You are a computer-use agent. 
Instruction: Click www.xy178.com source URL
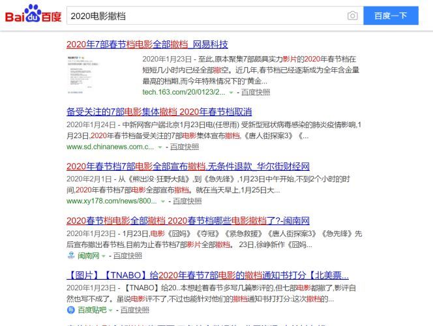112,201
